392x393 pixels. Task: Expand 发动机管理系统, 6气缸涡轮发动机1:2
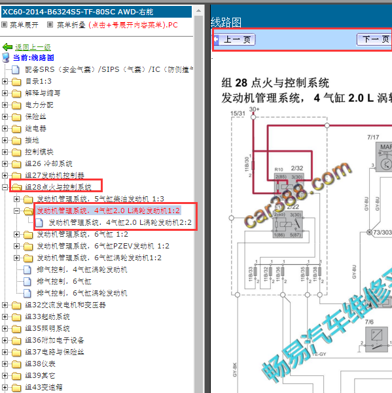coord(16,258)
